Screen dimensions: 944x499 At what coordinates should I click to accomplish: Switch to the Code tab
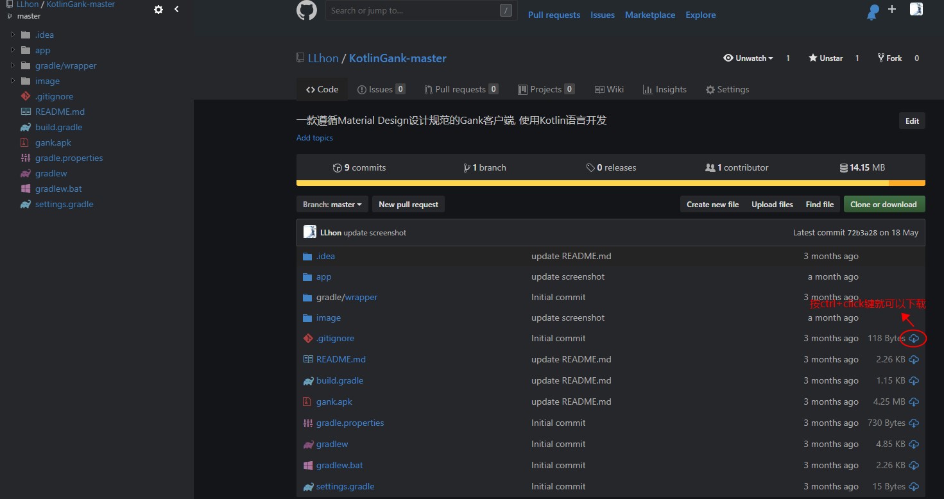coord(322,89)
